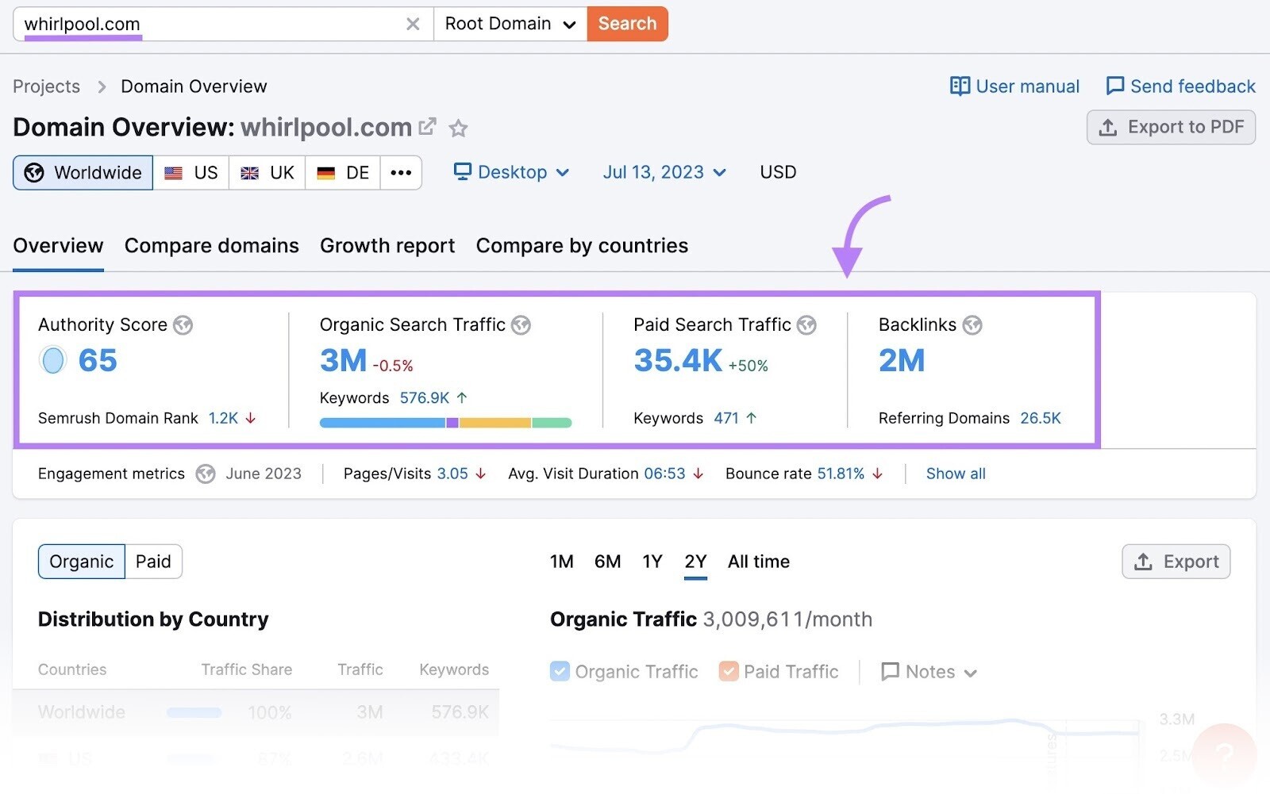Click the more countries ellipsis button
This screenshot has width=1270, height=794.
401,173
